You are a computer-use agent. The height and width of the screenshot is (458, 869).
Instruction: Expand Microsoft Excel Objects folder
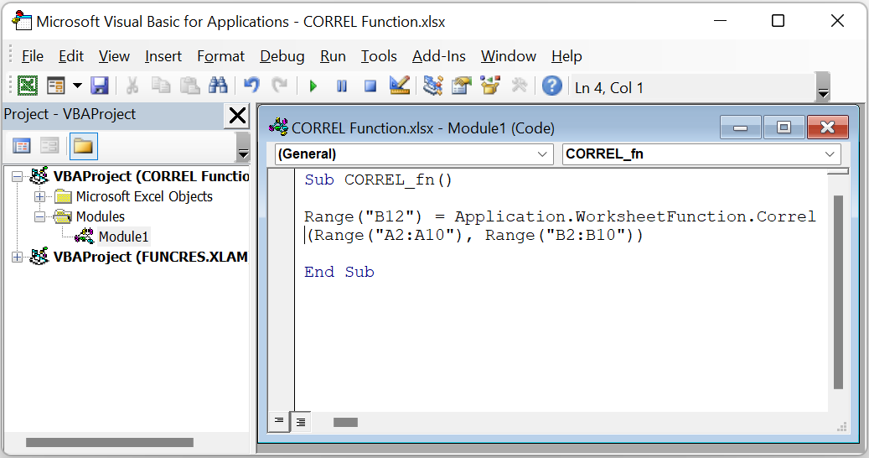pos(40,197)
